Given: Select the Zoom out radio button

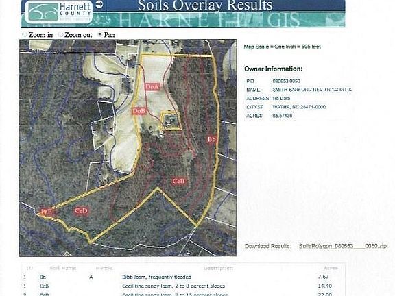Looking at the screenshot, I should (60, 34).
